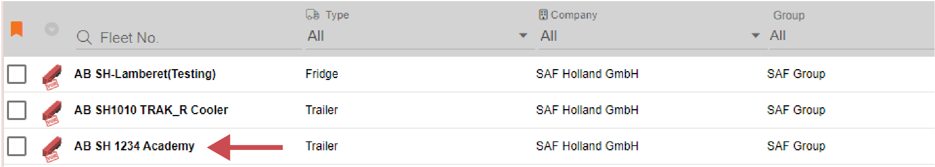Open the AB SH-Lamberet(Testing) fleet entry

pyautogui.click(x=145, y=74)
